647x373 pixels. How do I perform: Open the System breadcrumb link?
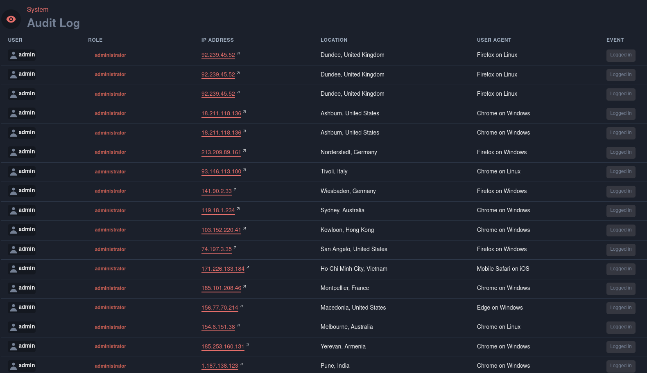point(38,9)
